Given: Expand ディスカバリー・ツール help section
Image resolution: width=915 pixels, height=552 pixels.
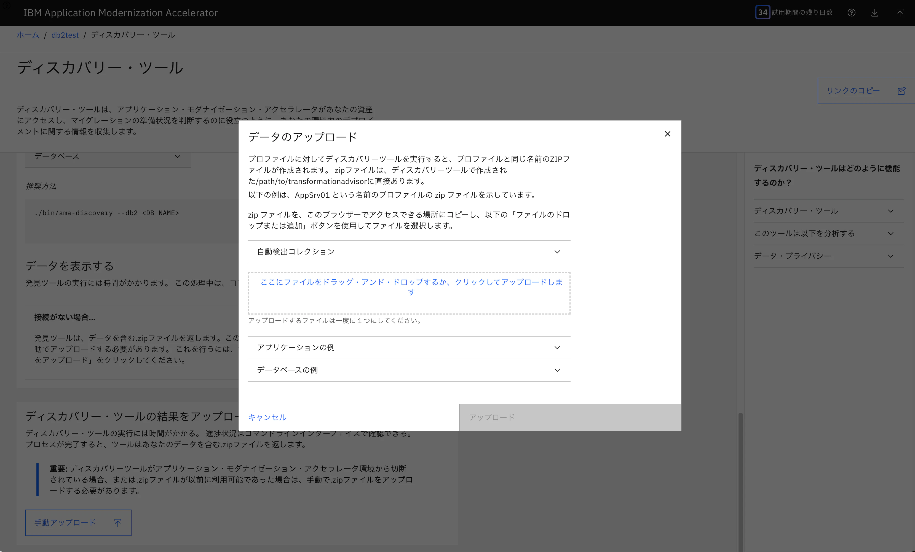Looking at the screenshot, I should pyautogui.click(x=828, y=211).
